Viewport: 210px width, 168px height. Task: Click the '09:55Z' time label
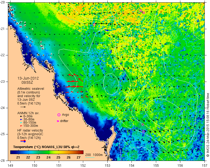tap(27, 82)
